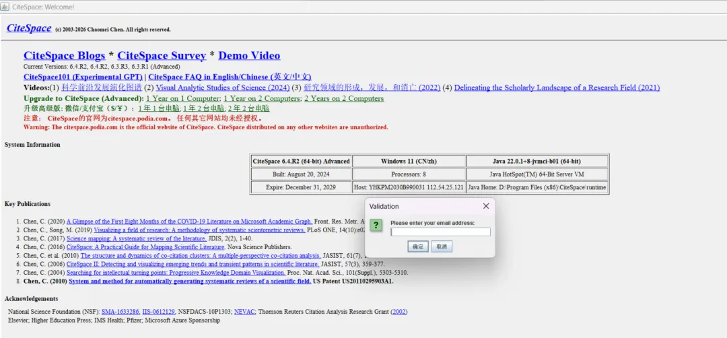This screenshot has height=338, width=727.
Task: Focus the email address input field
Action: point(440,232)
